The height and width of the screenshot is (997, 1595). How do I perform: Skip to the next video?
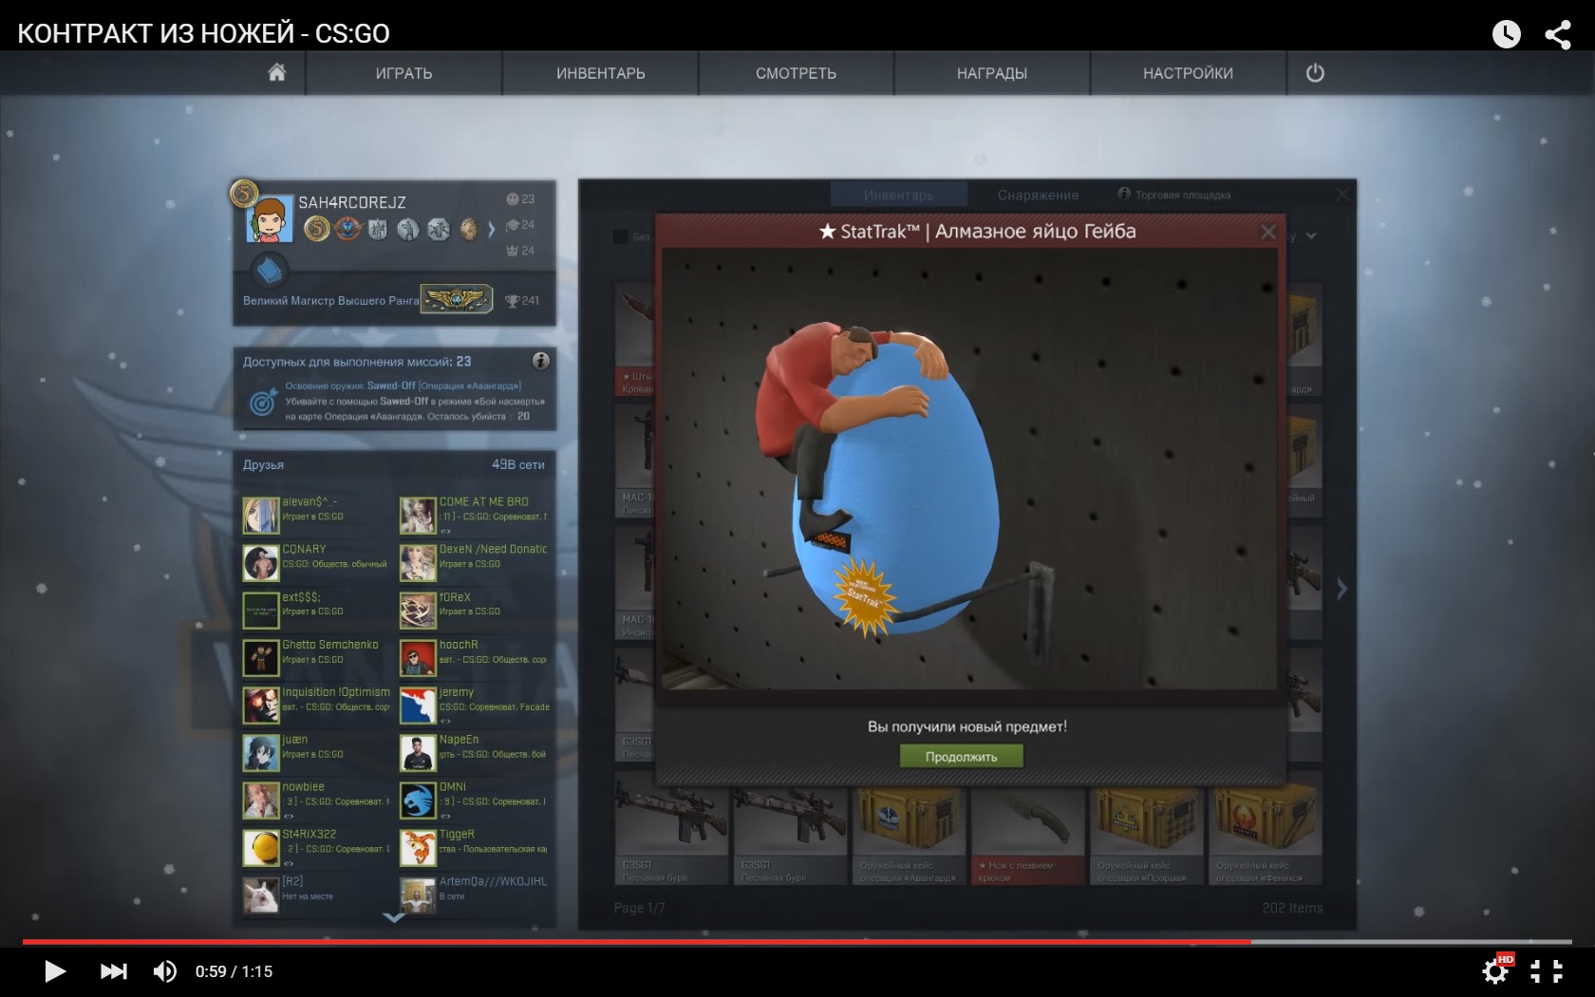click(x=113, y=971)
